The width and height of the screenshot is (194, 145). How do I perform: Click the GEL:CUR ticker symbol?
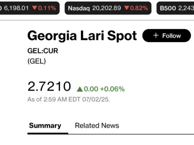point(43,51)
